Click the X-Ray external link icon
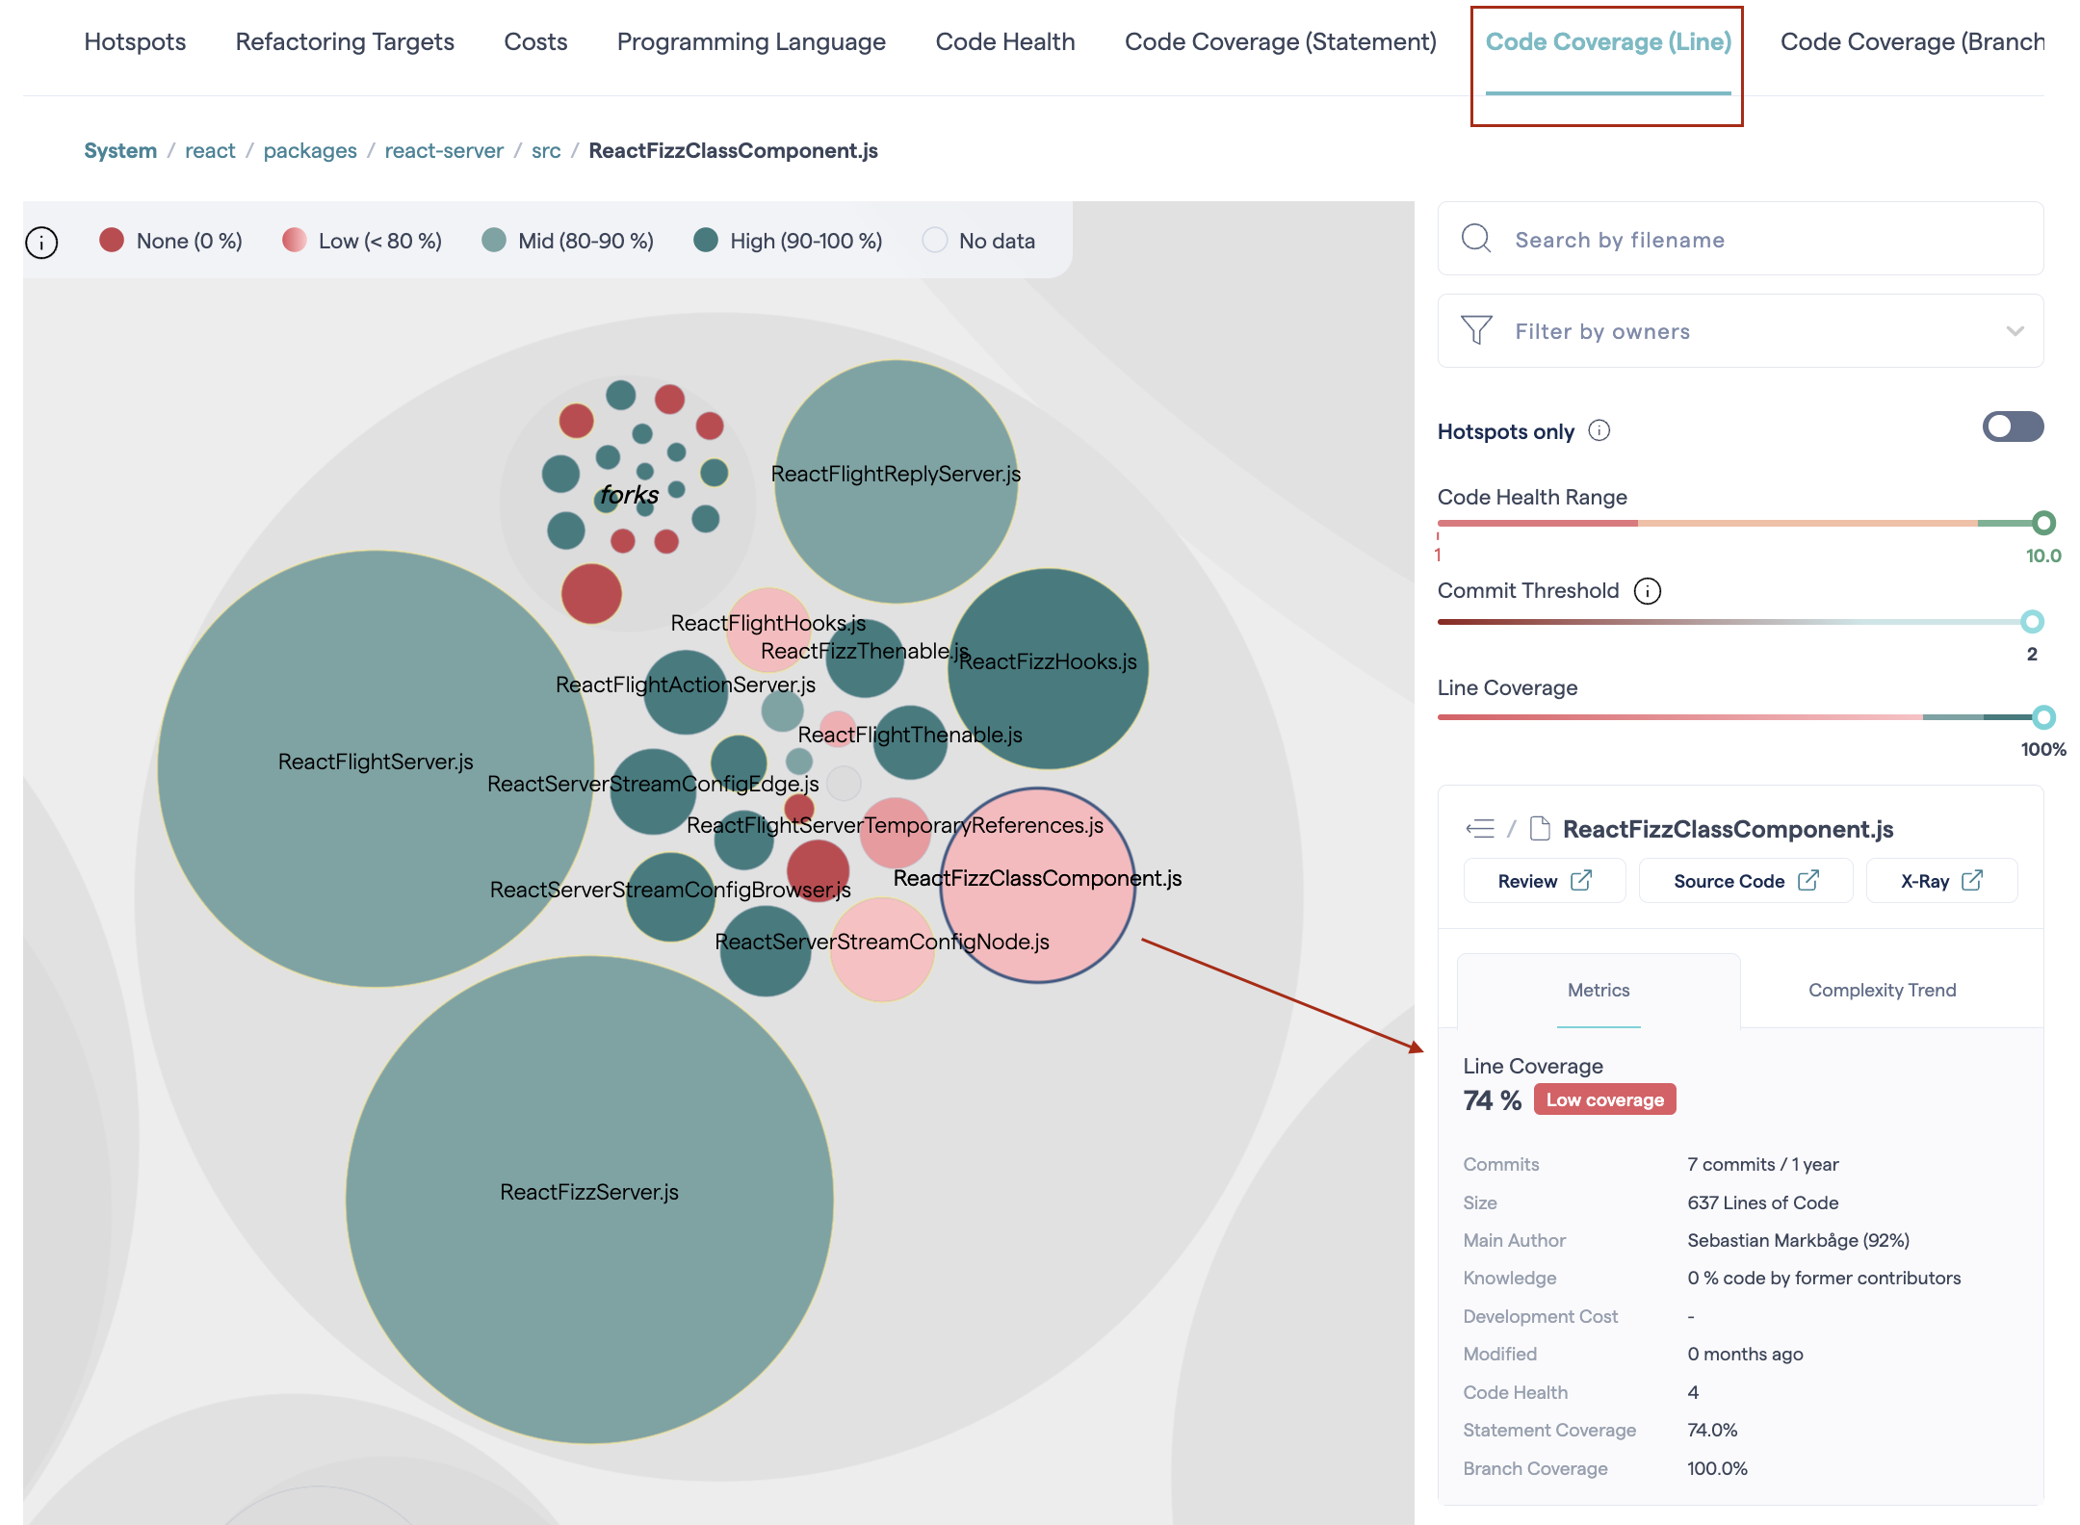Image resolution: width=2080 pixels, height=1525 pixels. [x=1972, y=880]
